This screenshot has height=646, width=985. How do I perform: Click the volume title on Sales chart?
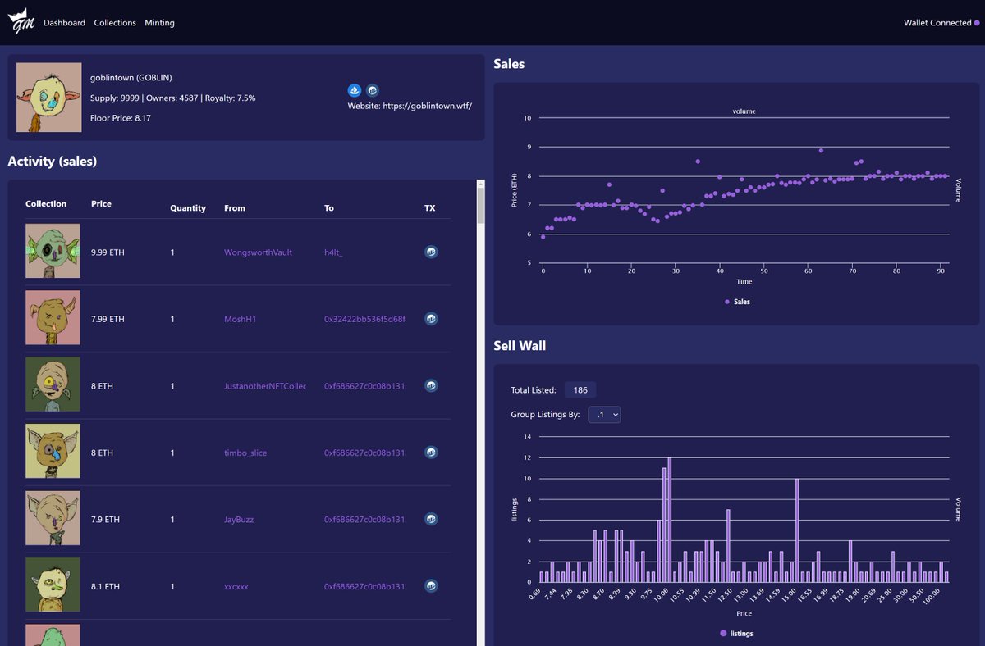(744, 111)
